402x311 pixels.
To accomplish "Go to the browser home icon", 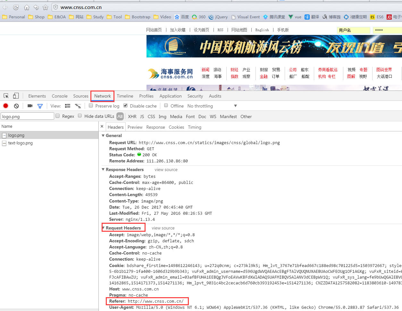I will click(27, 7).
